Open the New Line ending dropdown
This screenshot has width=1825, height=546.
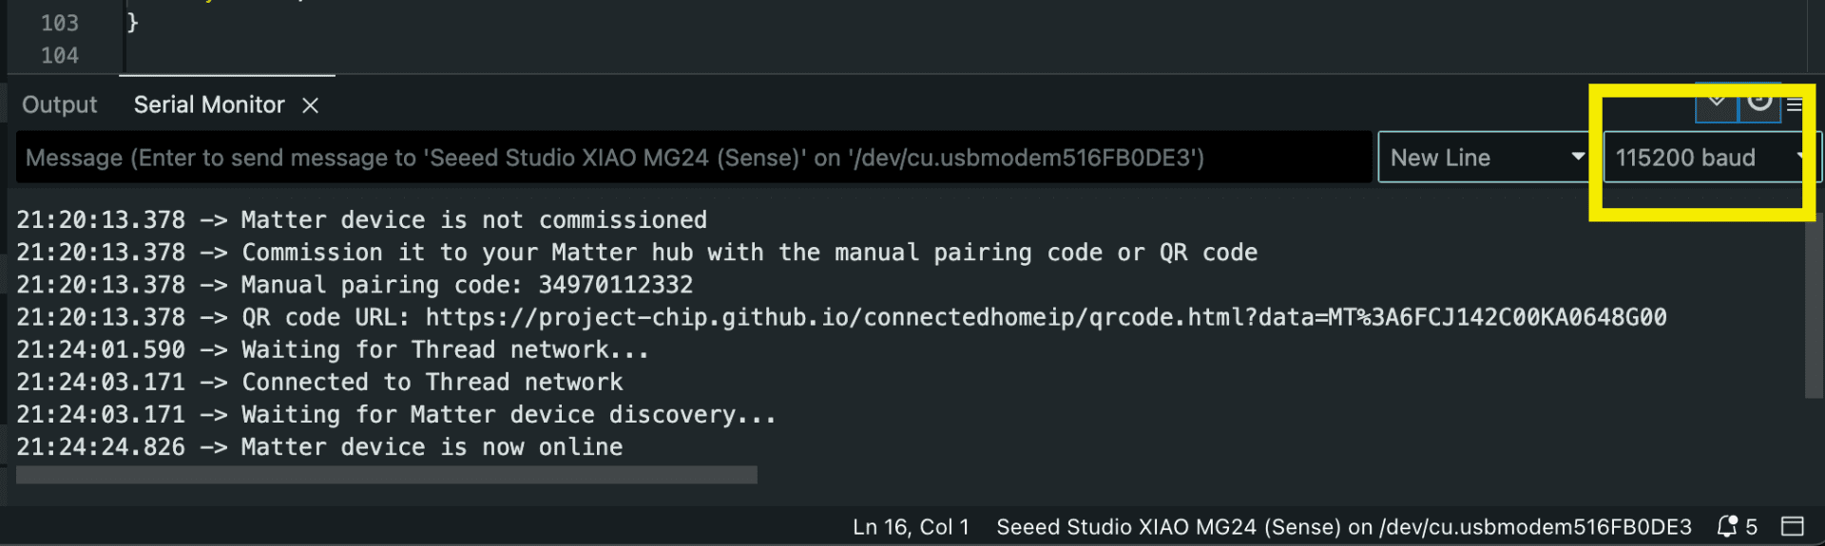[1488, 158]
